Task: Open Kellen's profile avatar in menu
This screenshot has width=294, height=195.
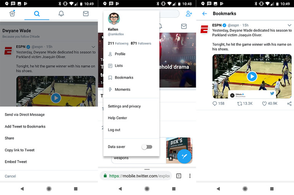Action: point(114,19)
